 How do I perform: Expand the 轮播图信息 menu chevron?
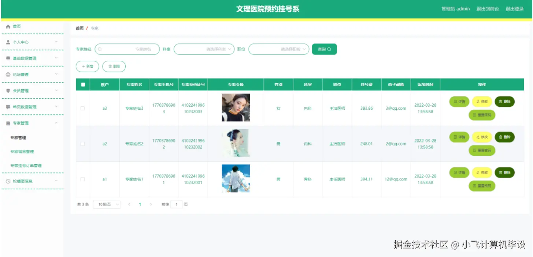pyautogui.click(x=56, y=181)
